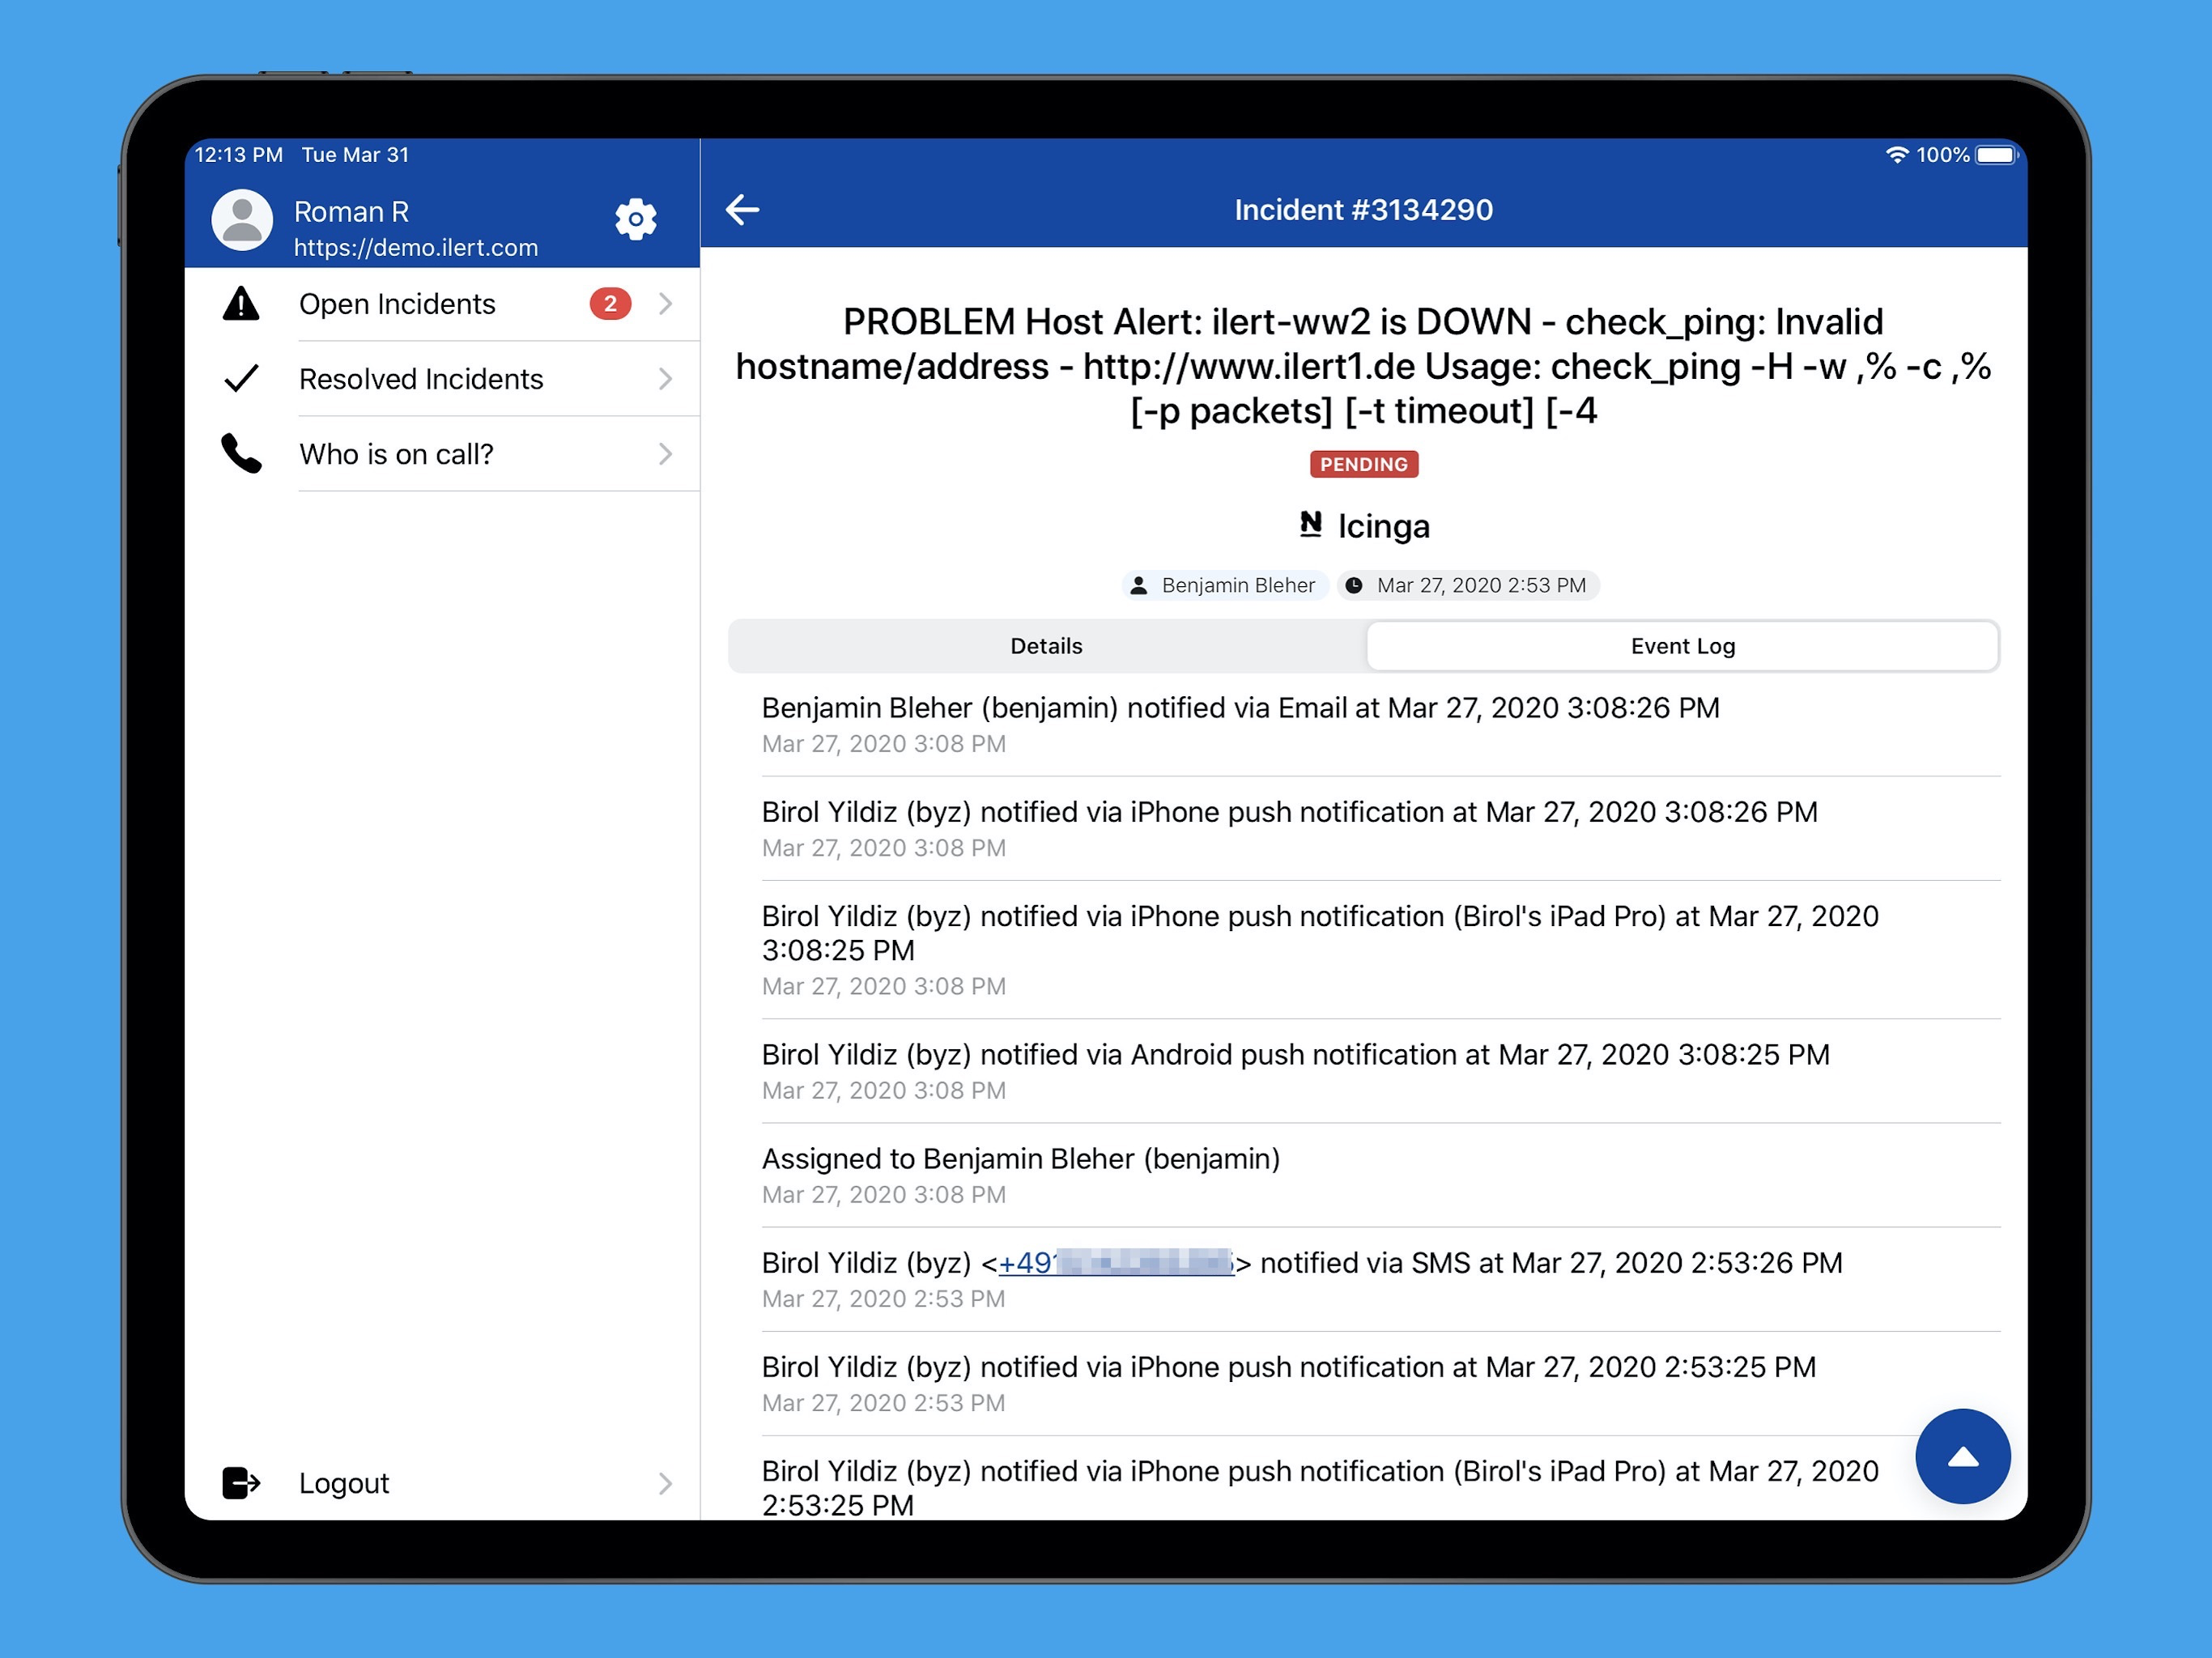
Task: Select Birol's iPad Pro 2:53:25 PM entry
Action: [1320, 1487]
